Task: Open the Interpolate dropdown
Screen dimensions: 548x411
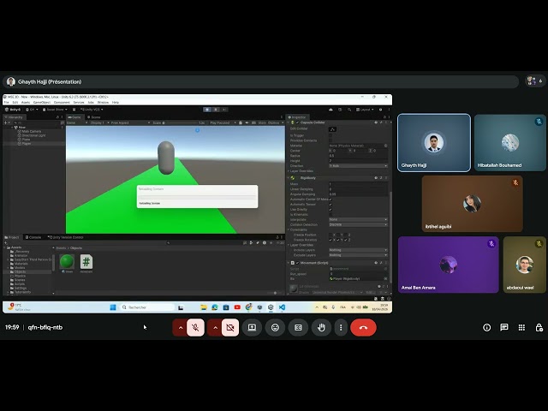Action: pos(358,219)
